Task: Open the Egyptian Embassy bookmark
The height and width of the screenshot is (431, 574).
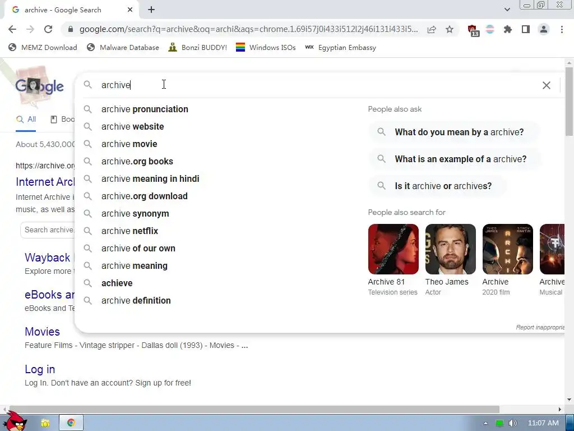Action: pos(340,47)
